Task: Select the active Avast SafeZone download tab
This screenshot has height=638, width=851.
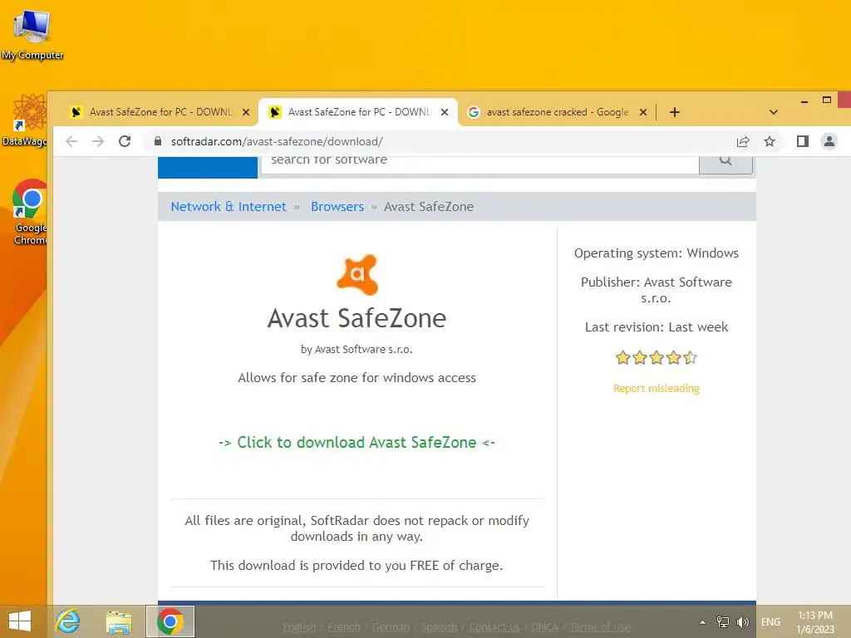Action: [x=359, y=112]
